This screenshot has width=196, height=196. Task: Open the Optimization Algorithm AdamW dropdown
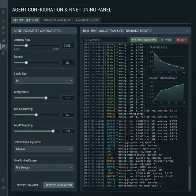point(44,149)
